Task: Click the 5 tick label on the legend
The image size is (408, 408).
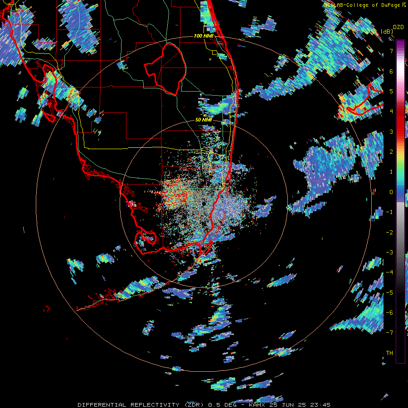Action: 391,91
